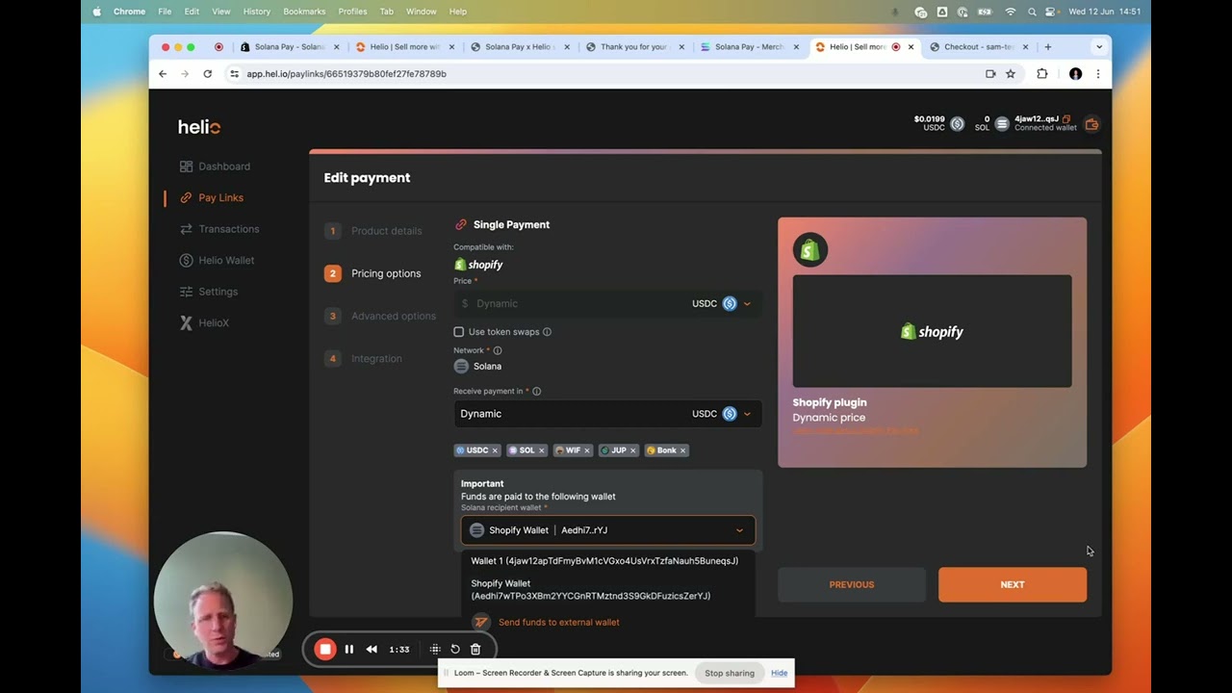
Task: Select Wallet 1 option
Action: click(604, 561)
